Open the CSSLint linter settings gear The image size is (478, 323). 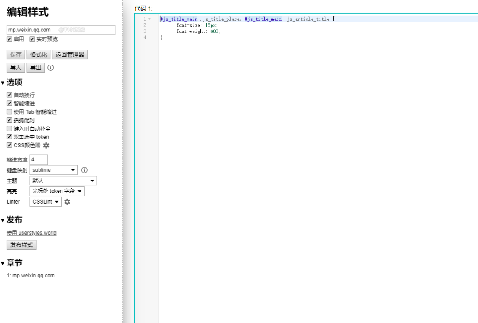coord(67,202)
